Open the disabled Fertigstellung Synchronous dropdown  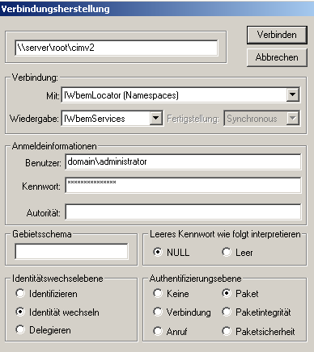pos(261,119)
